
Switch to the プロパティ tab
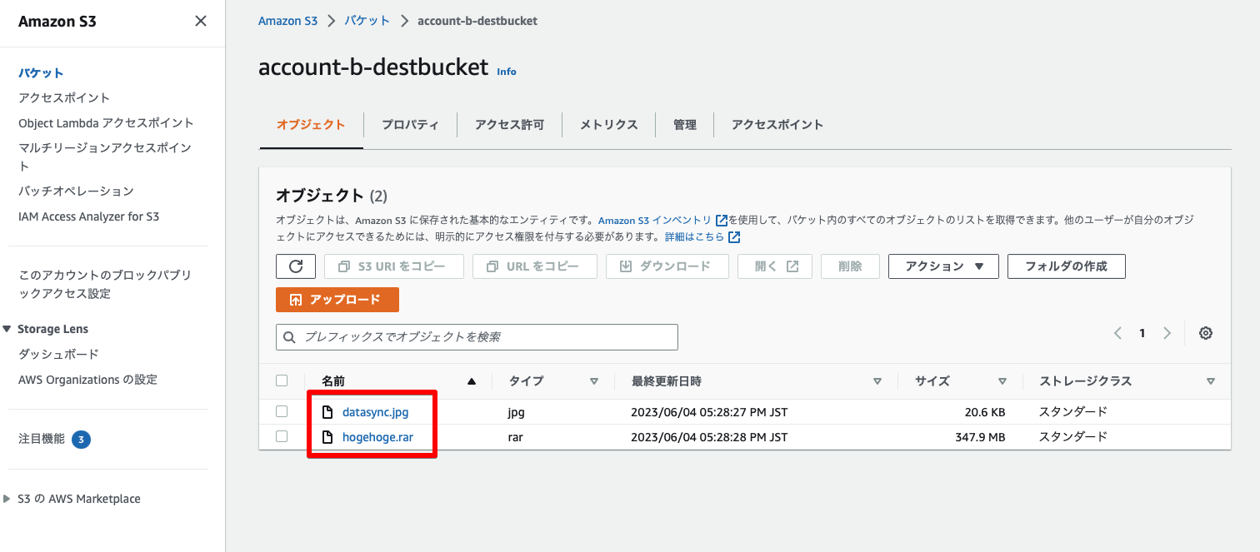point(410,125)
